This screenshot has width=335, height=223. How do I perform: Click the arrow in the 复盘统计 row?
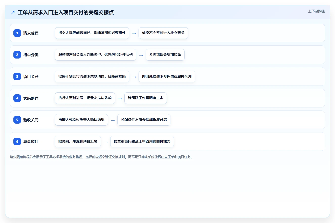tap(106, 142)
